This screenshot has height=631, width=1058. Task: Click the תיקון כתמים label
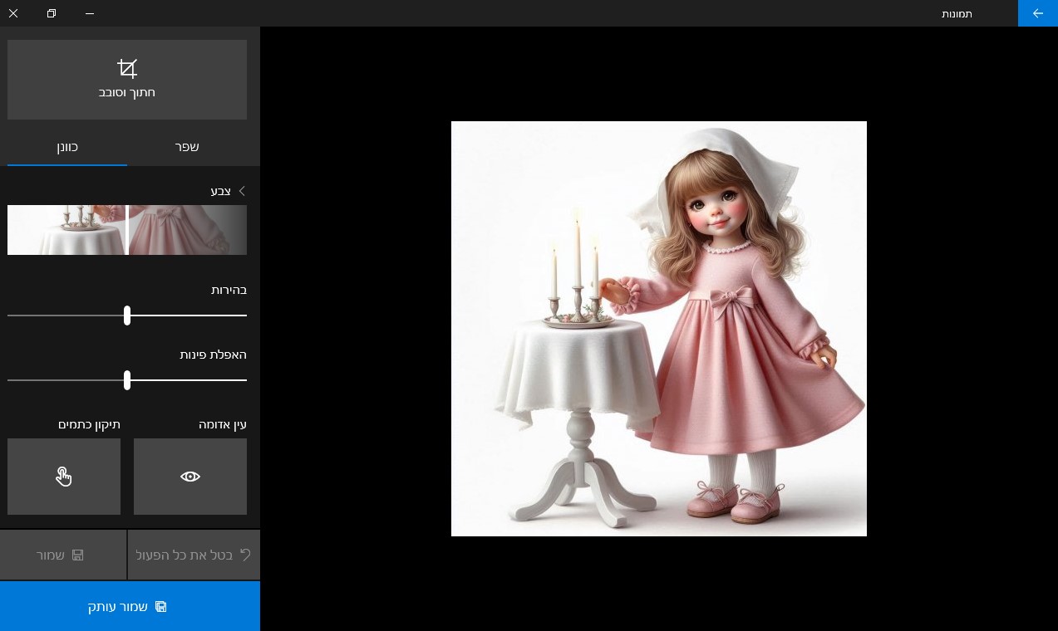point(89,424)
